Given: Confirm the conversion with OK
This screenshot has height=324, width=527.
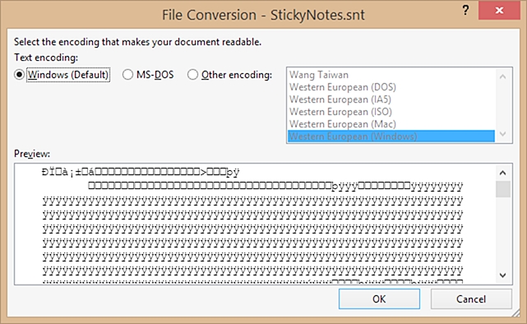Looking at the screenshot, I should [x=379, y=299].
